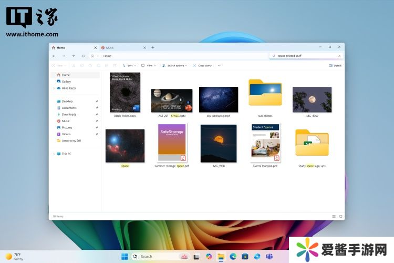Switch to large thumbnails view in status bar

coord(341,216)
